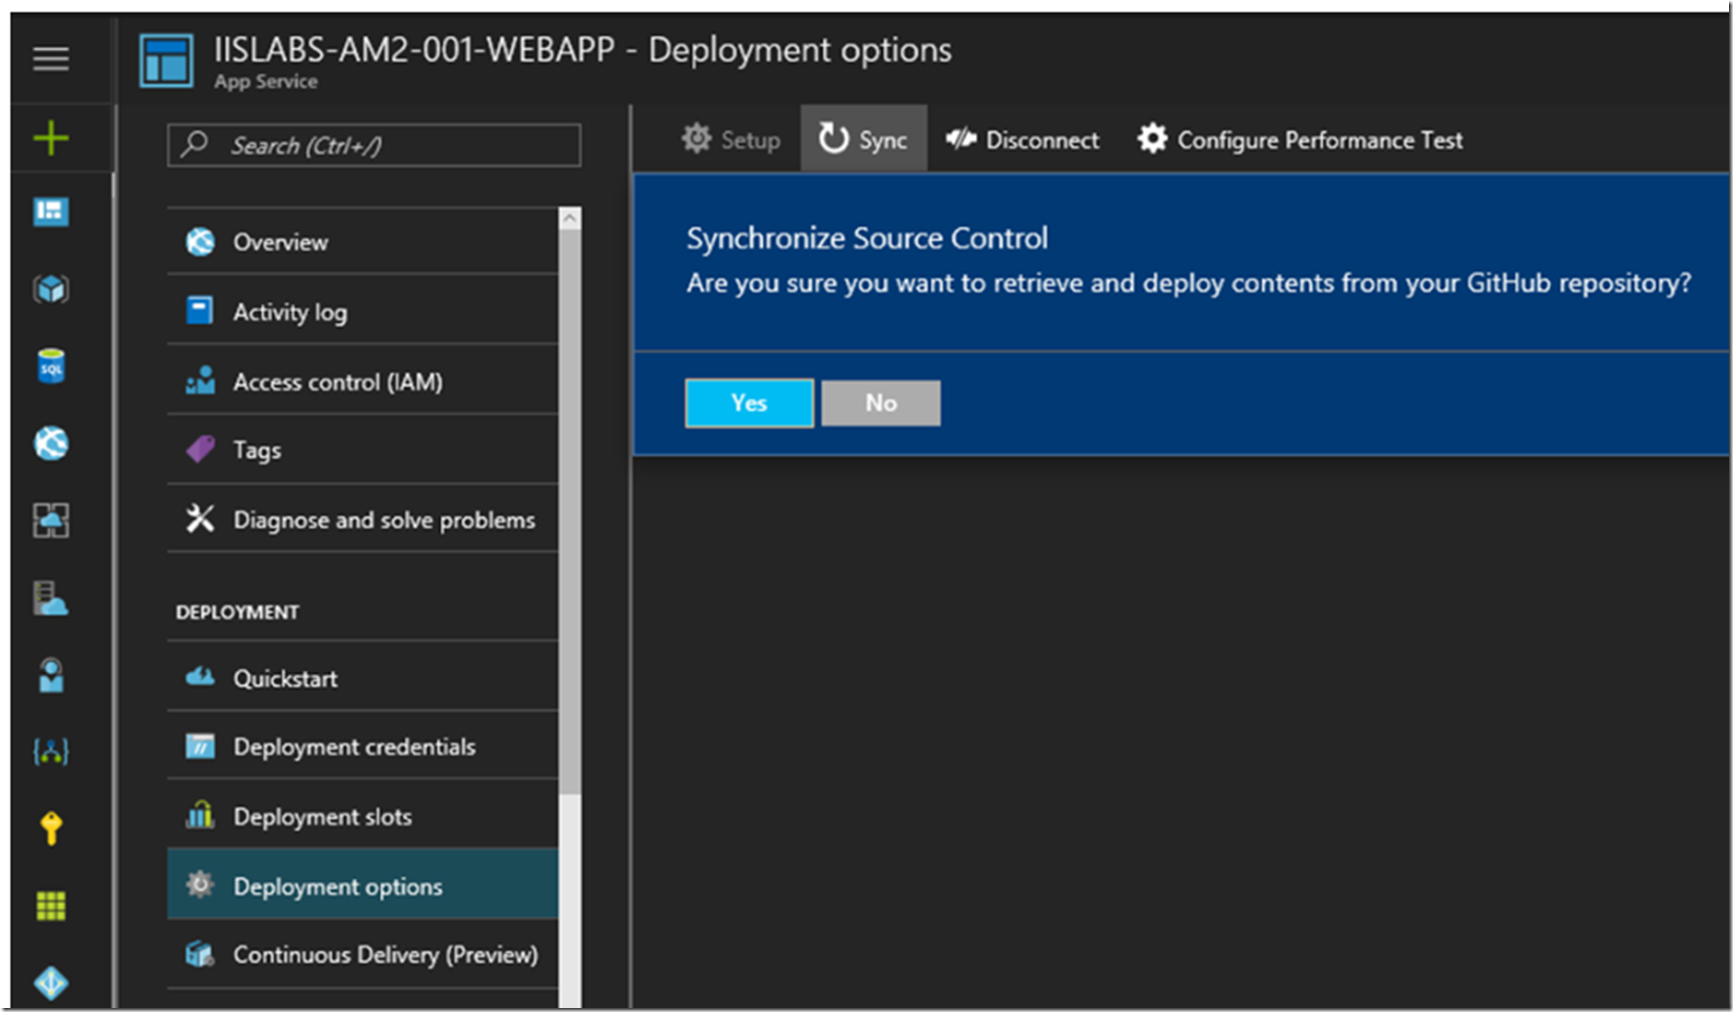Open the App Services globe icon in rail
1733x1012 pixels.
pyautogui.click(x=51, y=443)
